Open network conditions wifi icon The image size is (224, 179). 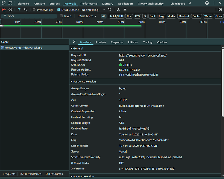[x=110, y=10]
